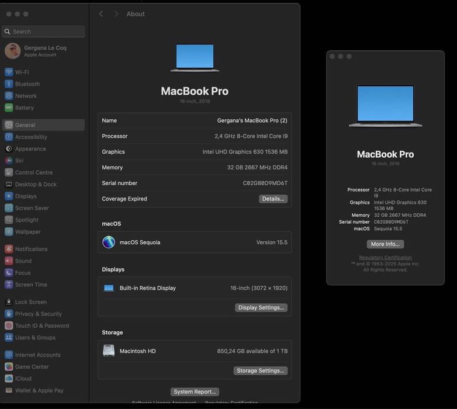Click MacBook Pro laptop image in Settings
Viewport: 457px width, 409px height.
click(x=195, y=58)
